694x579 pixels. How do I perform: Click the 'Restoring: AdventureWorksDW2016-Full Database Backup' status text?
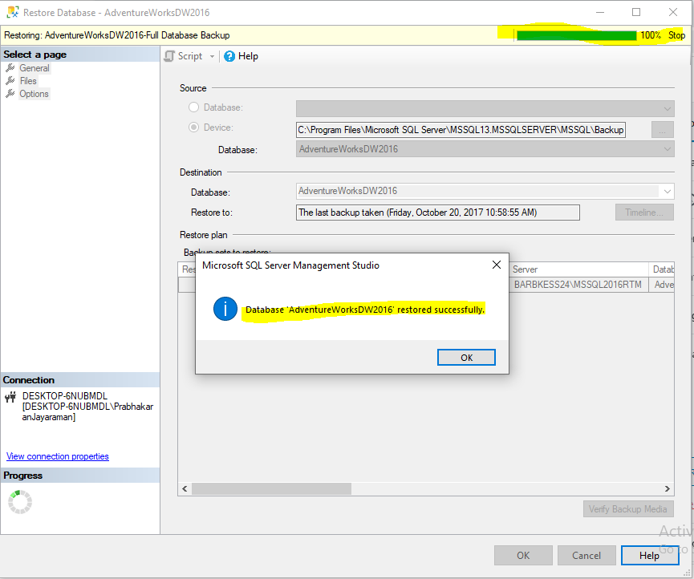click(x=117, y=35)
